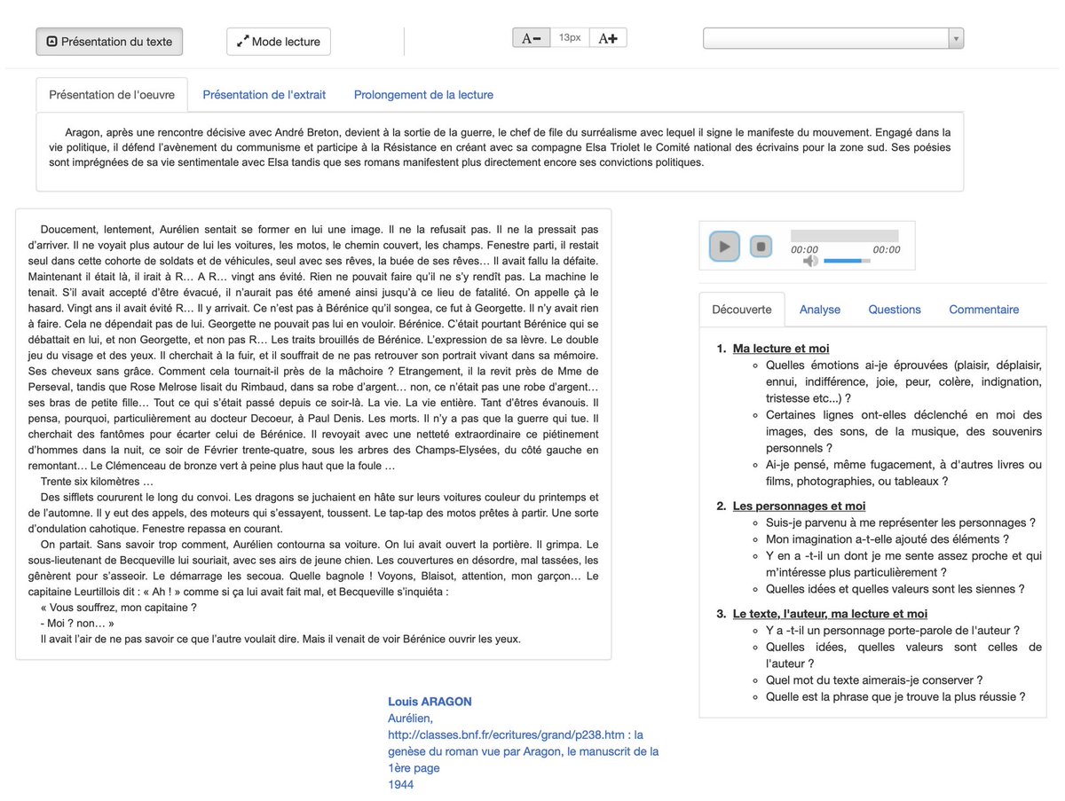Click the 'Trente six kilomètres …' line
The height and width of the screenshot is (801, 1065).
97,482
